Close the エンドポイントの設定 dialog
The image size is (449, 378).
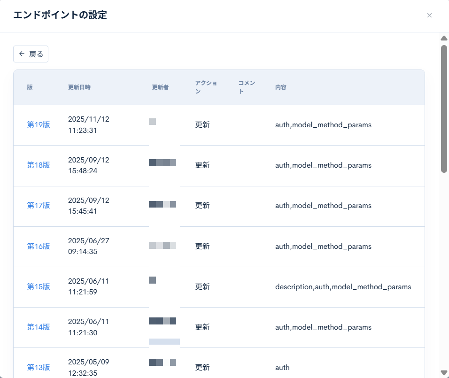430,15
